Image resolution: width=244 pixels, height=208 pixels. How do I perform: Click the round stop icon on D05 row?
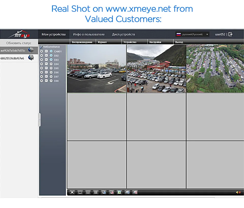[41, 68]
